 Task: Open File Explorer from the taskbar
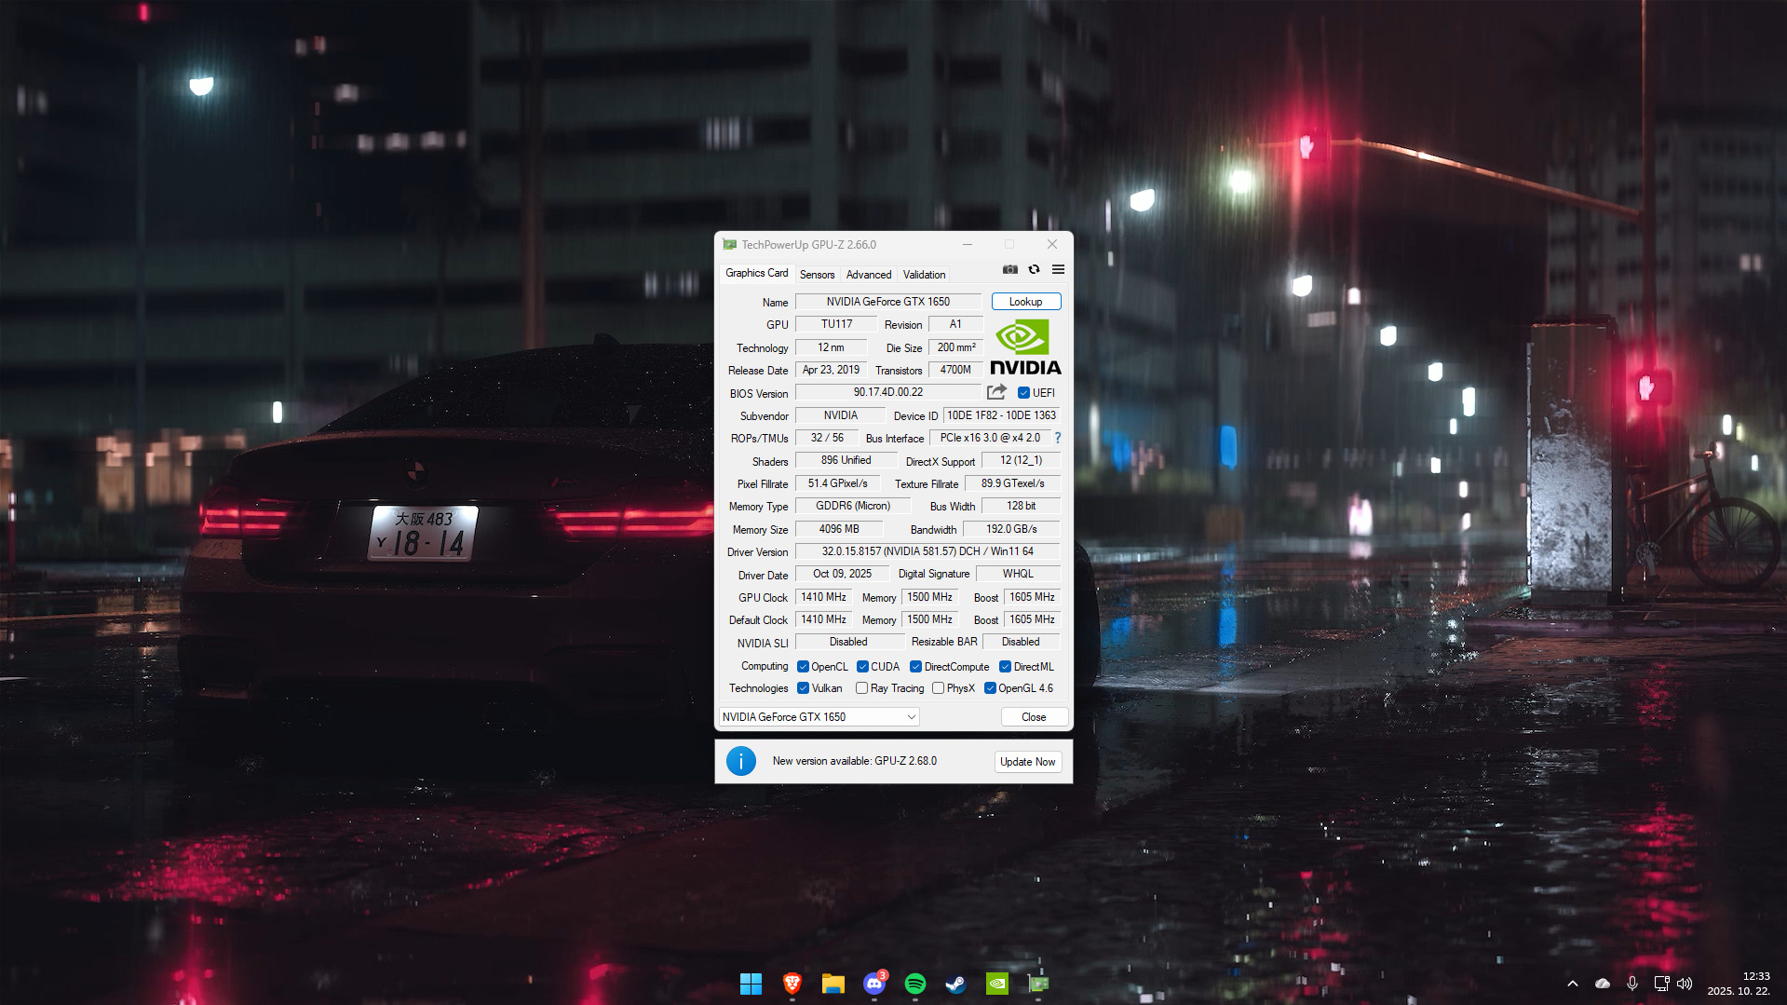point(833,984)
